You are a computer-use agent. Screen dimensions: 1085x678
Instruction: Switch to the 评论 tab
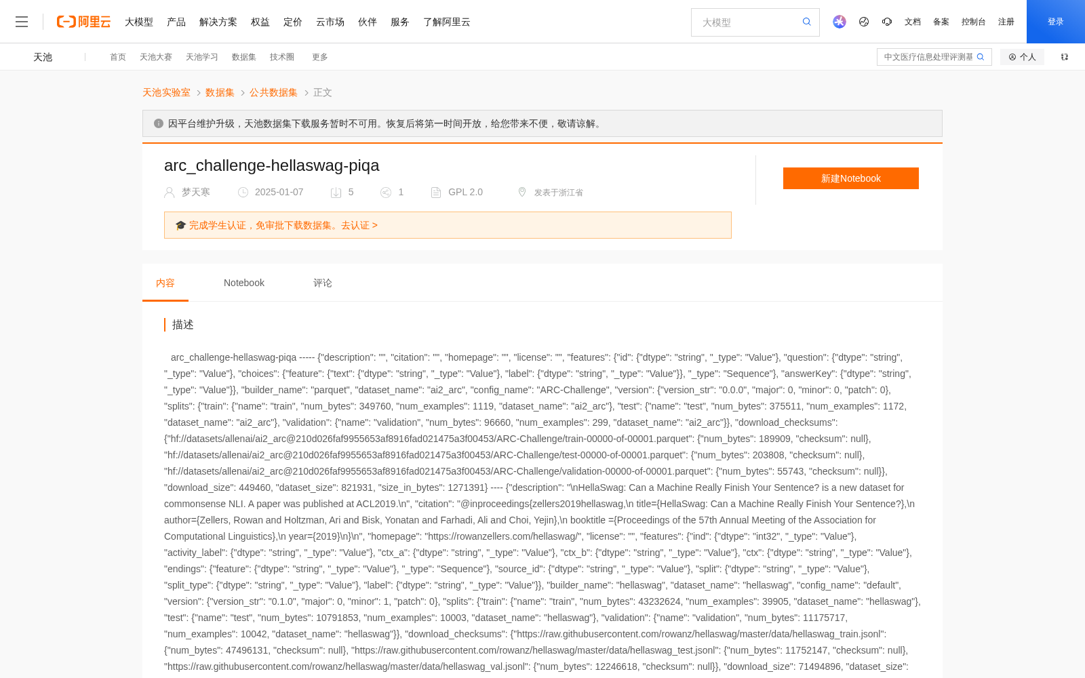tap(323, 283)
